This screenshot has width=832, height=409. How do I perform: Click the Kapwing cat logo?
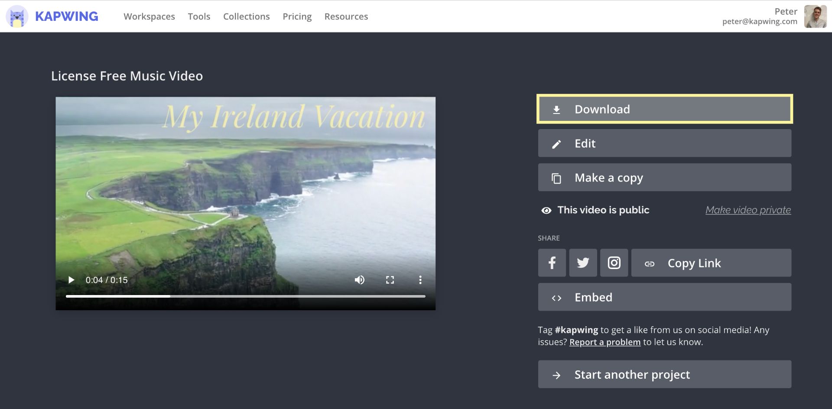pyautogui.click(x=17, y=16)
